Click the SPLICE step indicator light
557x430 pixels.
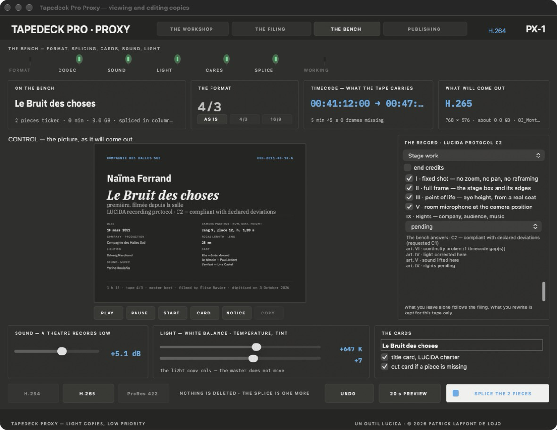tap(275, 59)
